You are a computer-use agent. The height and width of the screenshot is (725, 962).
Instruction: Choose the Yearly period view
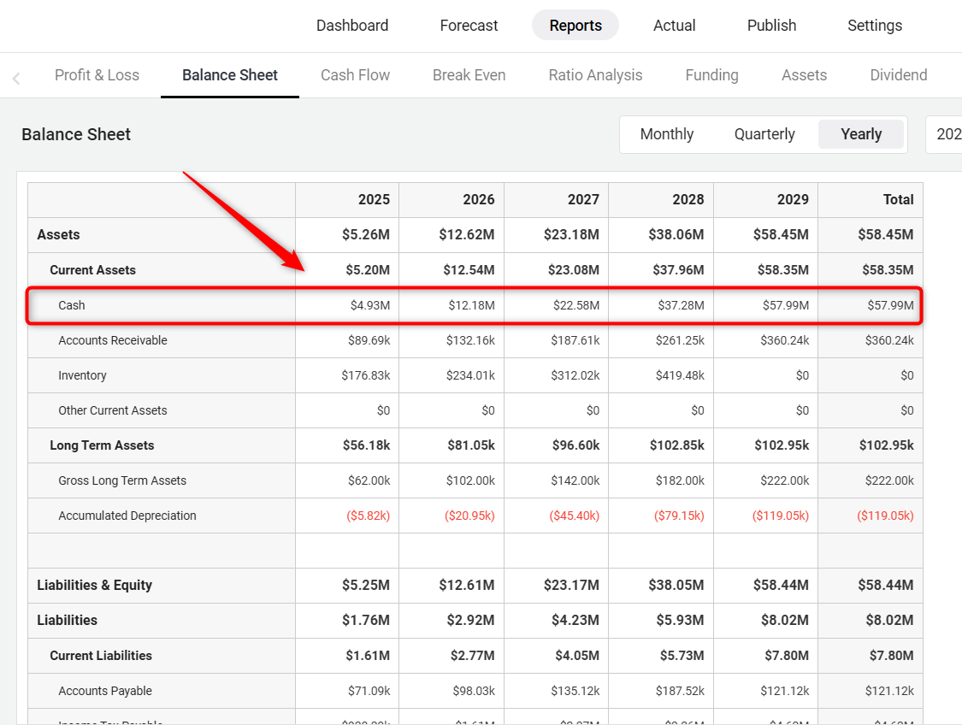pyautogui.click(x=860, y=134)
